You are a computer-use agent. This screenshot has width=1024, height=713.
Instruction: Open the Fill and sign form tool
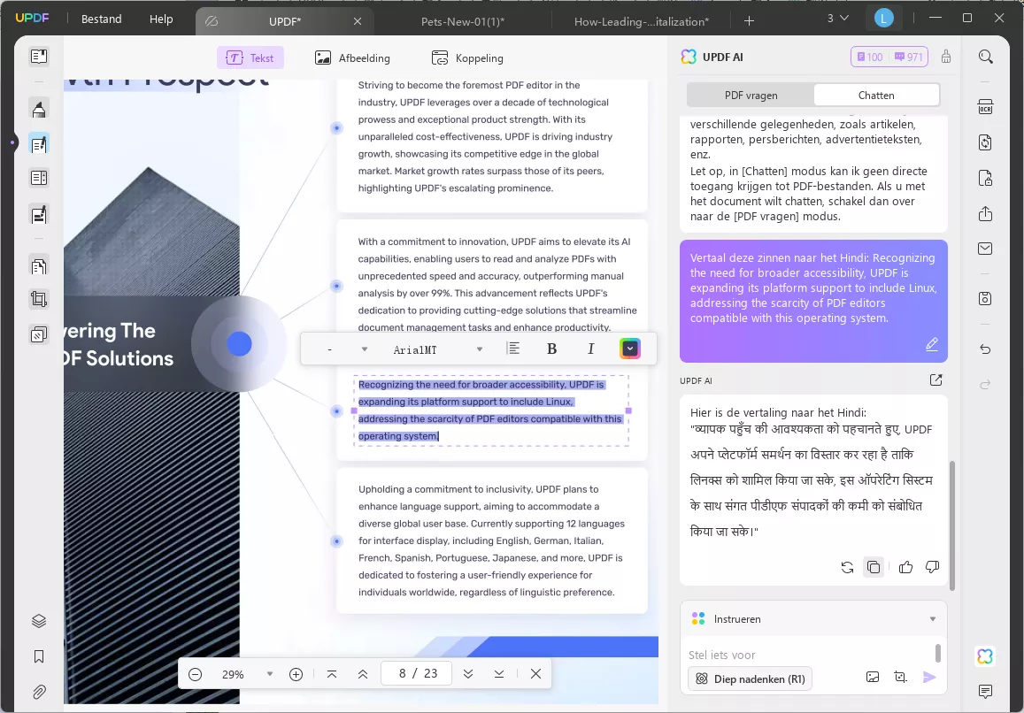pyautogui.click(x=39, y=213)
